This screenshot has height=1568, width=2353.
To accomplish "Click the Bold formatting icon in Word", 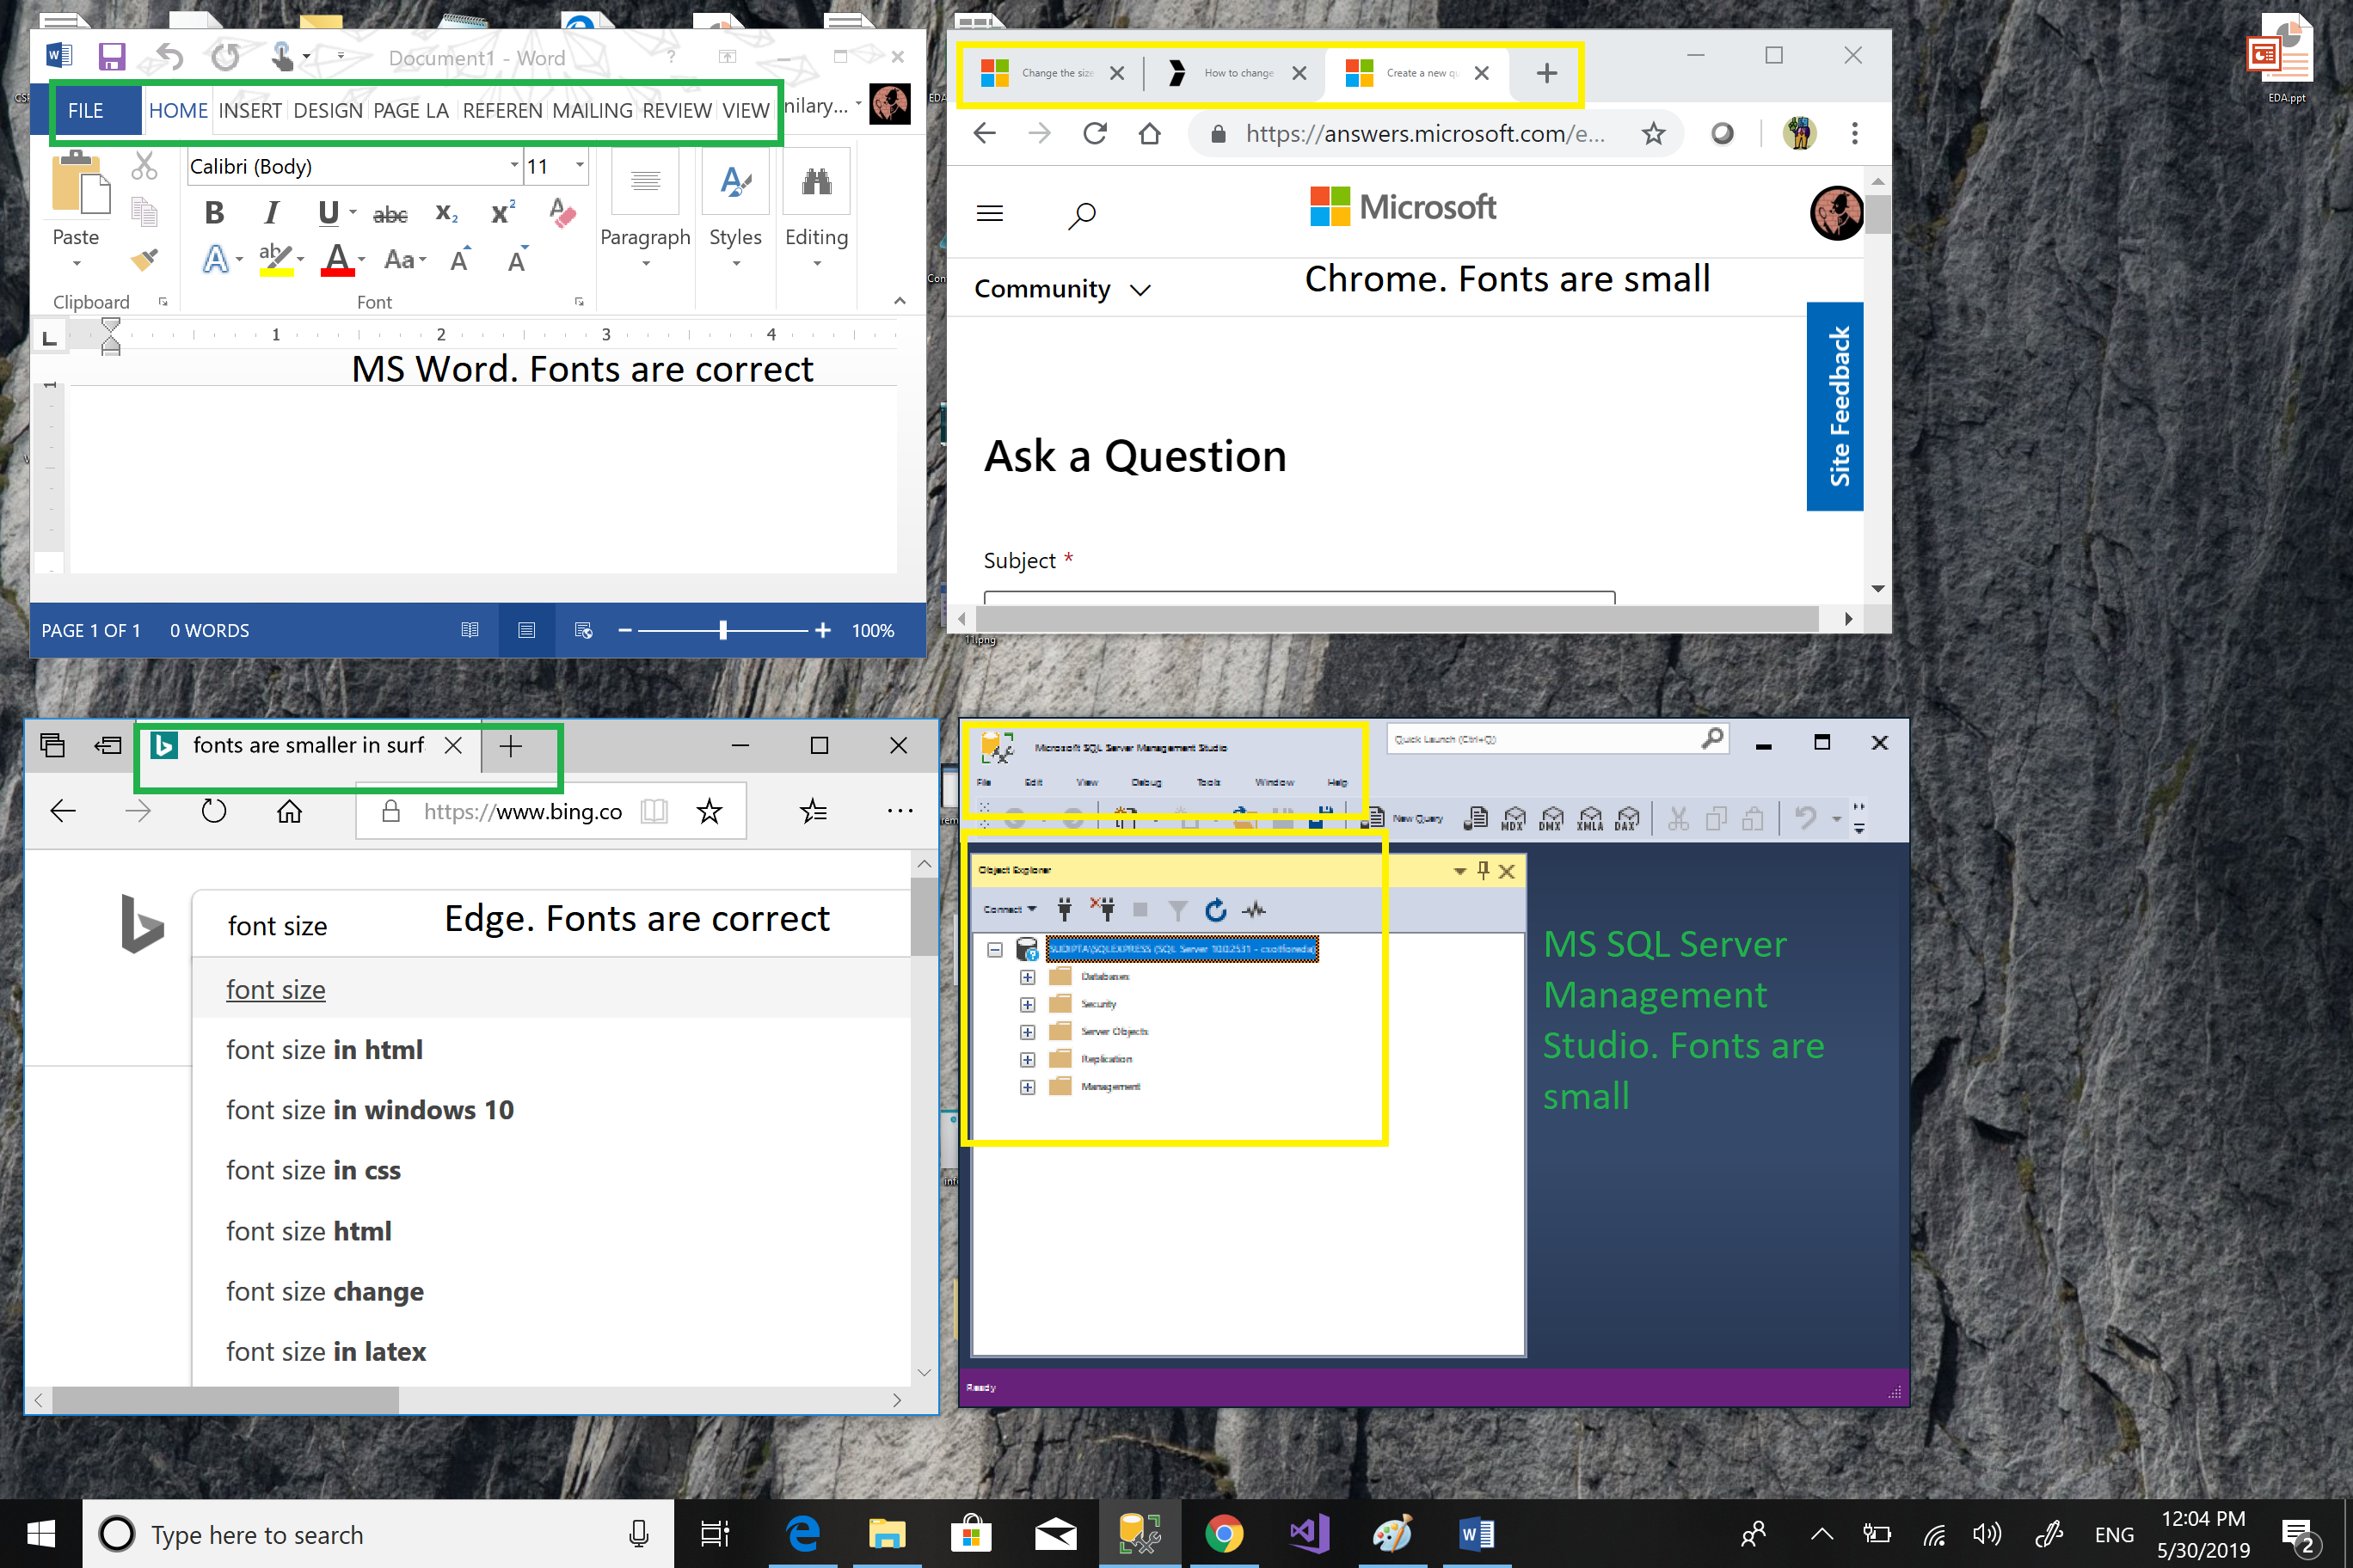I will (214, 213).
